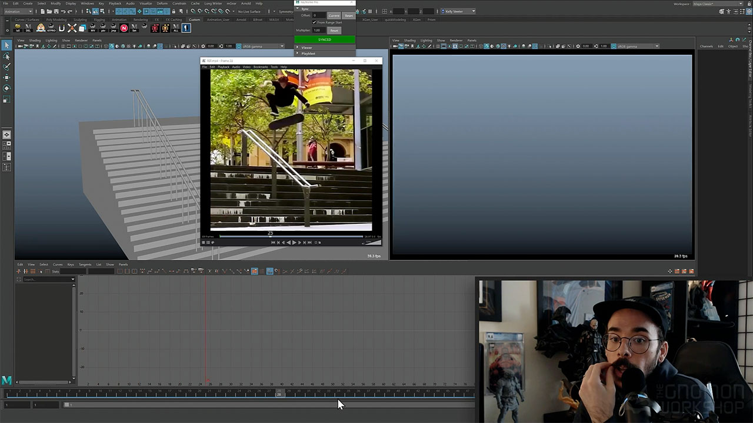Click the red N shelf icon
The width and height of the screenshot is (753, 423).
[x=124, y=28]
